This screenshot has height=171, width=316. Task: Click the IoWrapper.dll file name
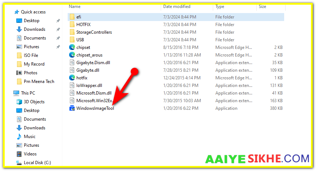click(x=89, y=85)
